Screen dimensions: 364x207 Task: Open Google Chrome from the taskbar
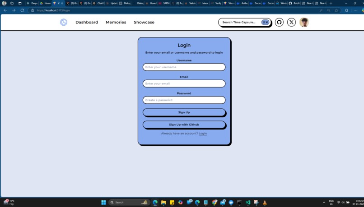[x=214, y=202]
